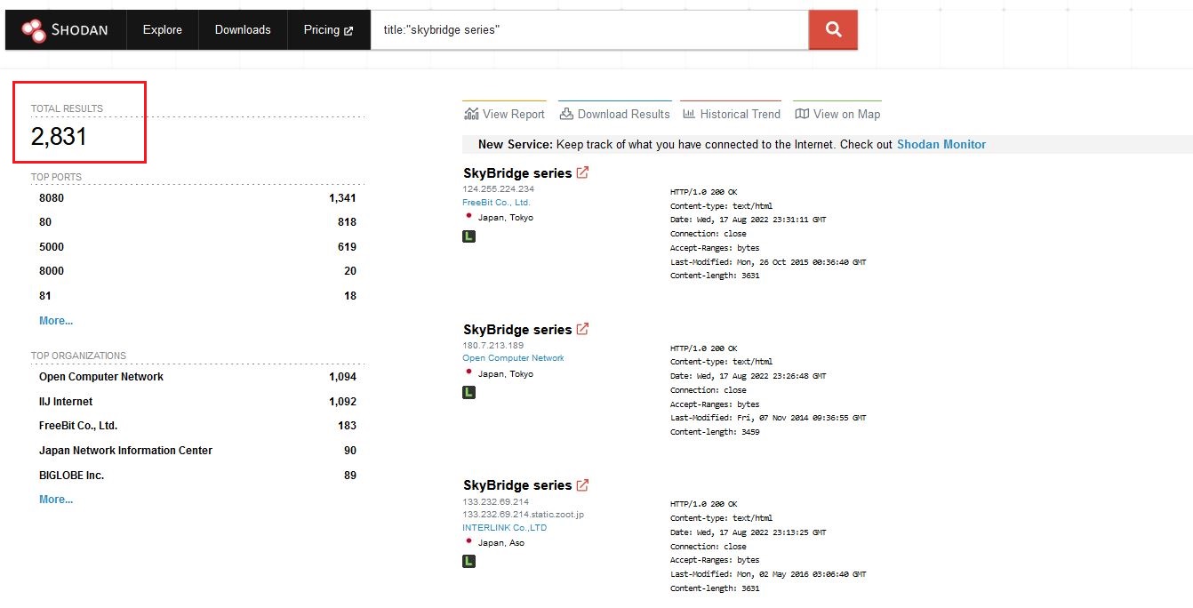Go to the Downloads page
The height and width of the screenshot is (608, 1193).
(243, 30)
